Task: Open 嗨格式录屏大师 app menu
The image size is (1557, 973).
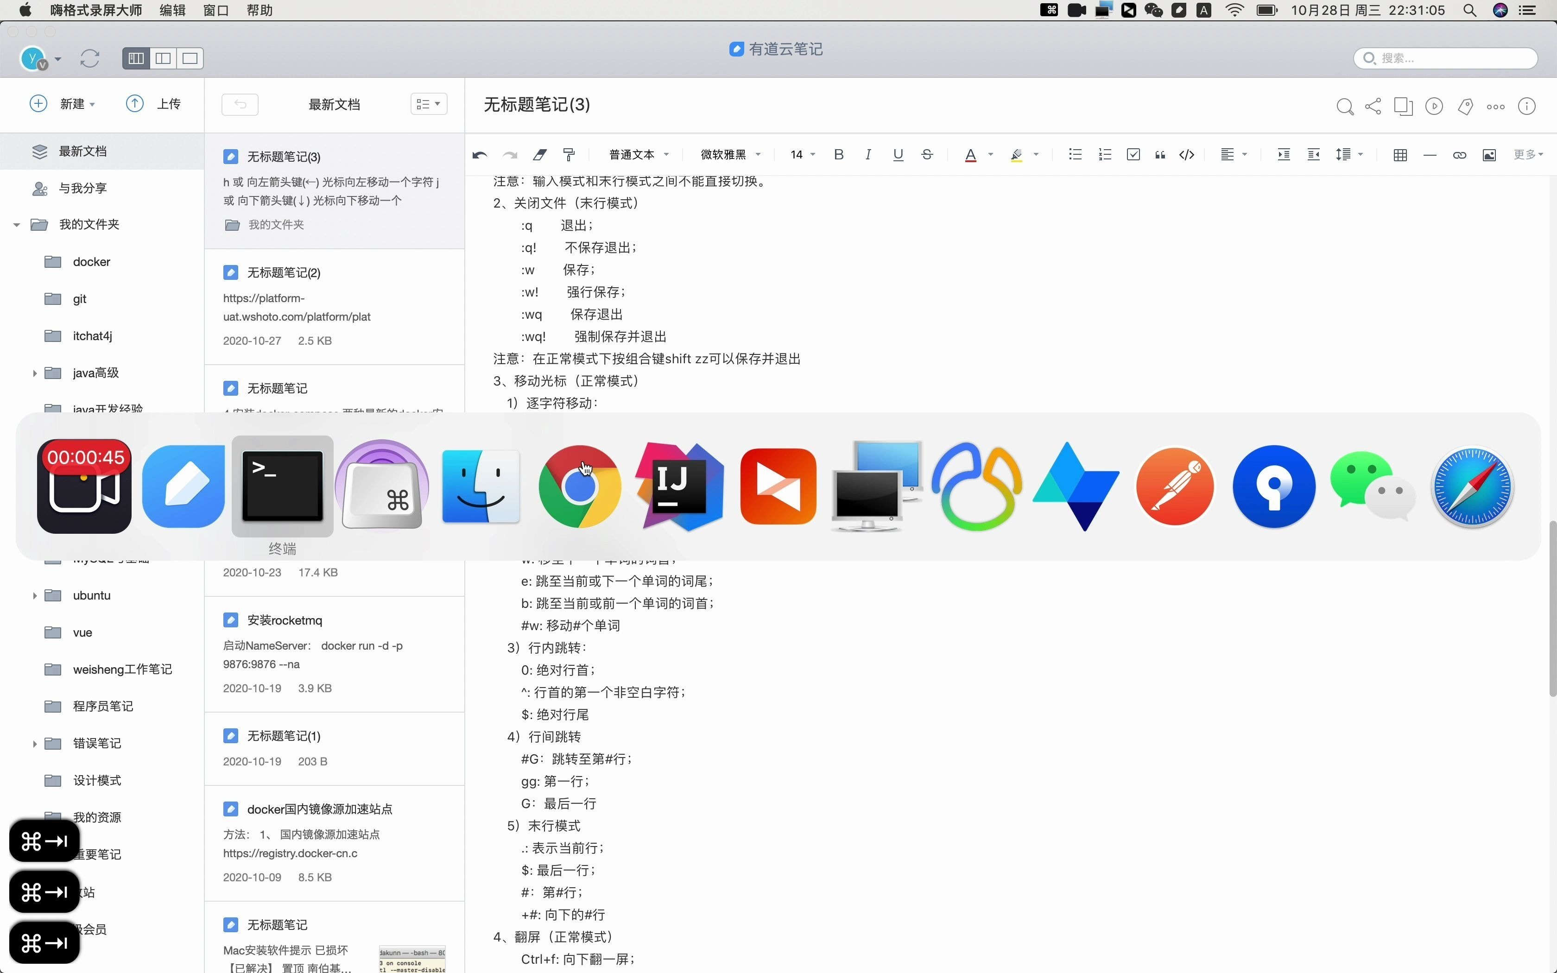Action: click(96, 10)
